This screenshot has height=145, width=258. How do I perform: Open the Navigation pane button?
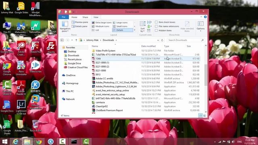[x=65, y=27]
